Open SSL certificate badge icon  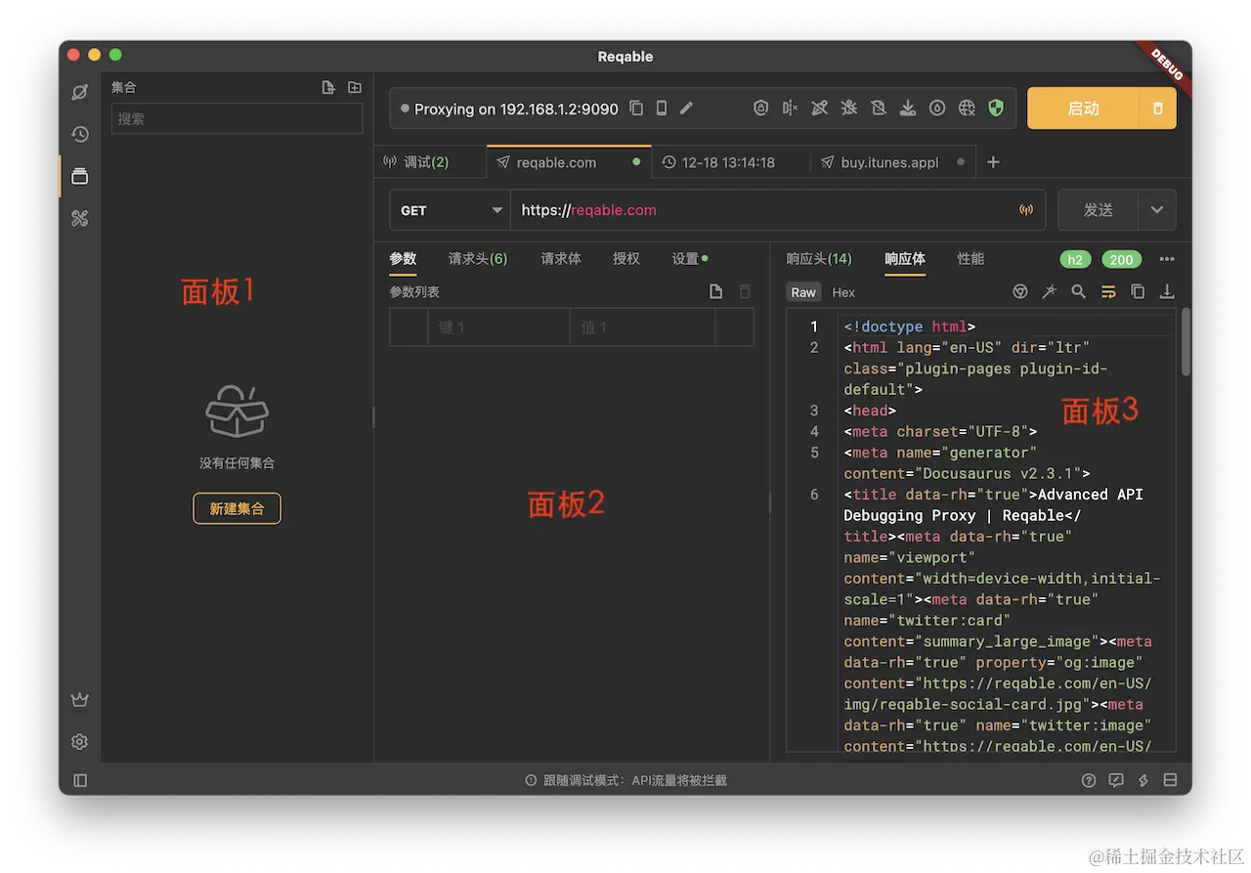(761, 109)
